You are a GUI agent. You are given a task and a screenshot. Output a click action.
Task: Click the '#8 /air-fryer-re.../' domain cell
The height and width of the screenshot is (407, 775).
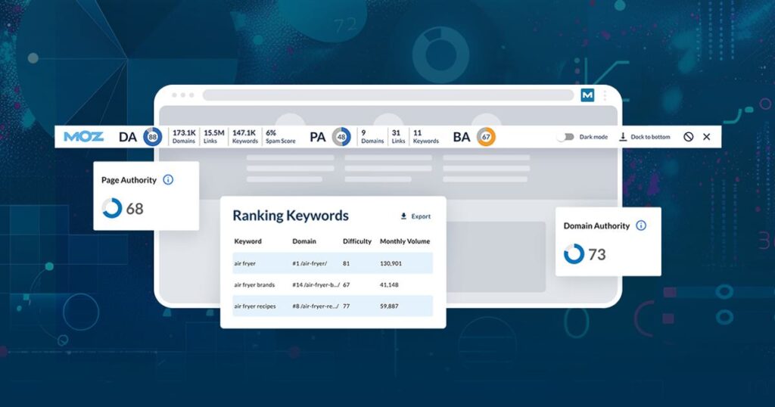pyautogui.click(x=316, y=306)
